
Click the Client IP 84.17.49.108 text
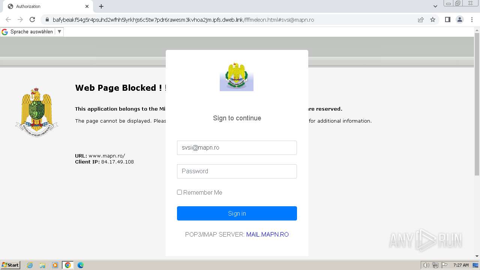coord(104,162)
